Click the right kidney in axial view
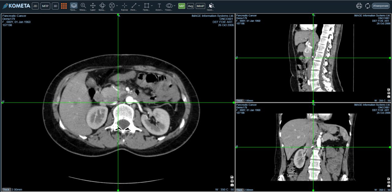This screenshot has height=192, width=392. (x=97, y=117)
